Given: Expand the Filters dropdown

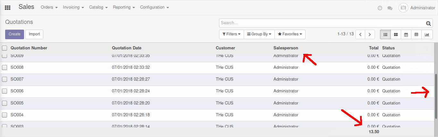Looking at the screenshot, I should click(x=232, y=34).
